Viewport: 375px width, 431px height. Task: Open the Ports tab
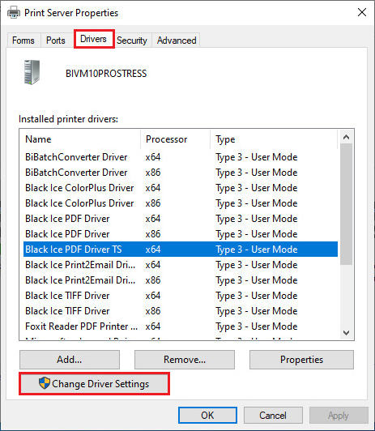tap(56, 41)
